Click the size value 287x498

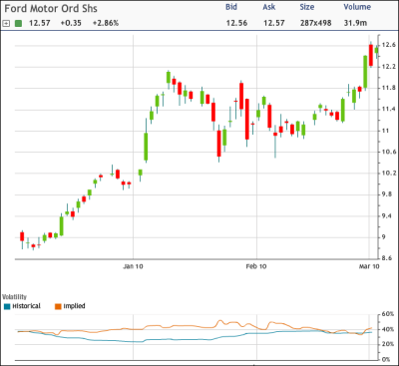[316, 23]
